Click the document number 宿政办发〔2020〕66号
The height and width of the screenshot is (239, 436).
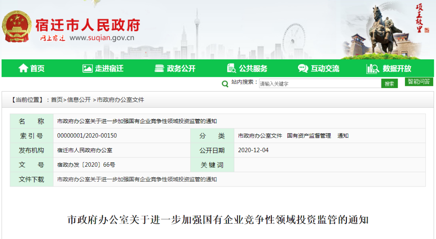click(x=86, y=165)
